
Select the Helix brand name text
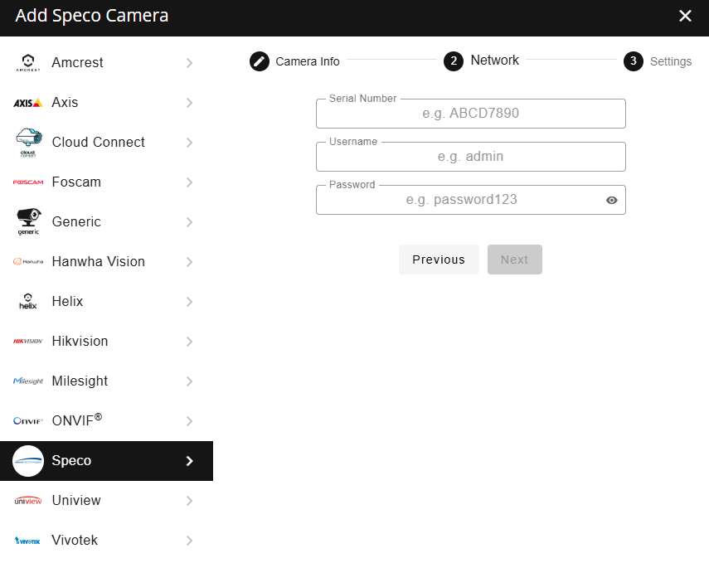pos(67,302)
